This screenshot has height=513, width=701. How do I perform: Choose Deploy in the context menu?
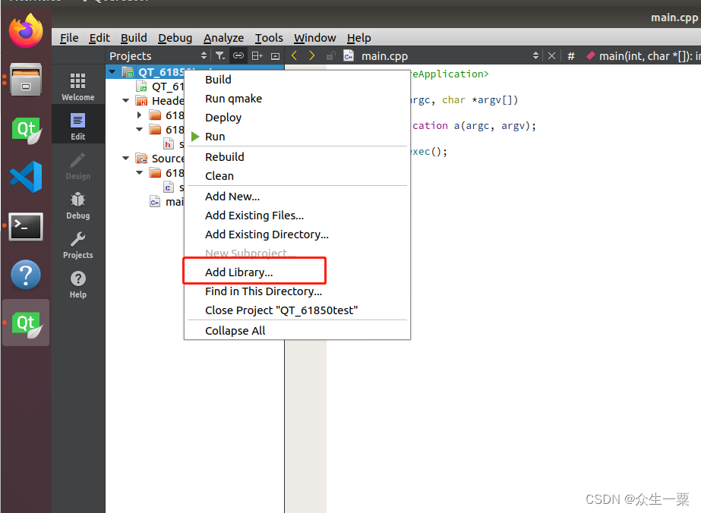click(297, 118)
